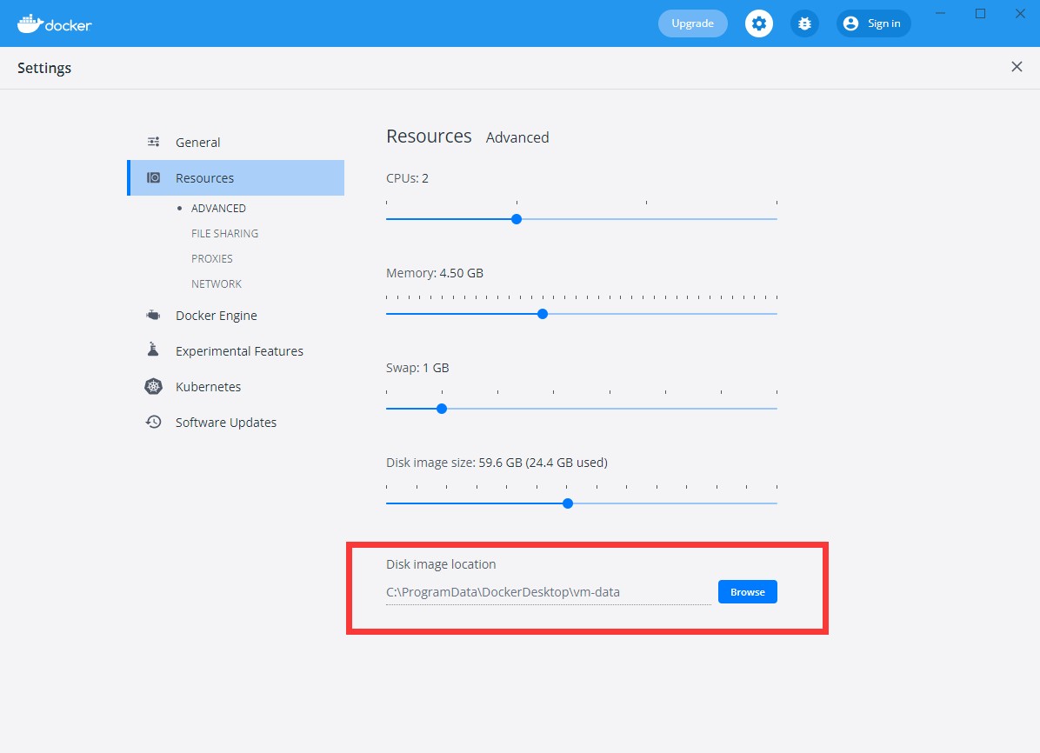Click the CPUs slider handle
This screenshot has height=753, width=1040.
[517, 219]
